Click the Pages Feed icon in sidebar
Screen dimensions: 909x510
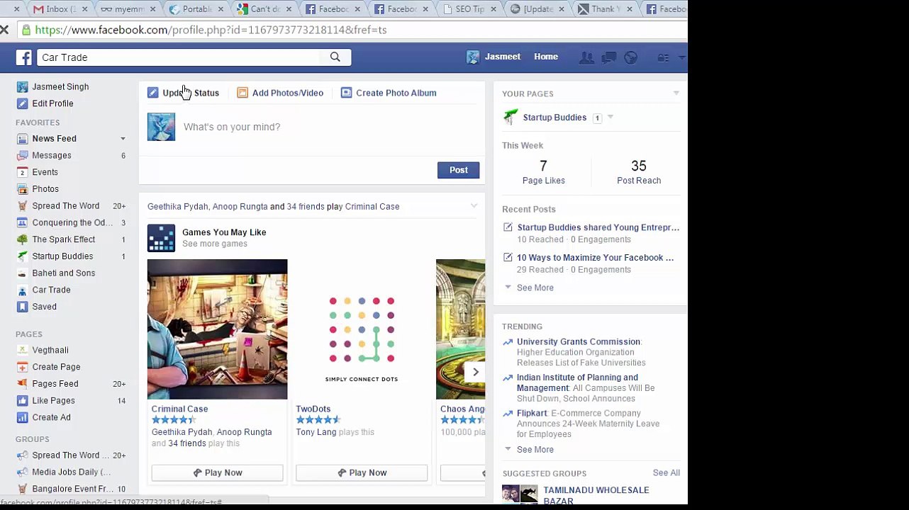[x=22, y=384]
